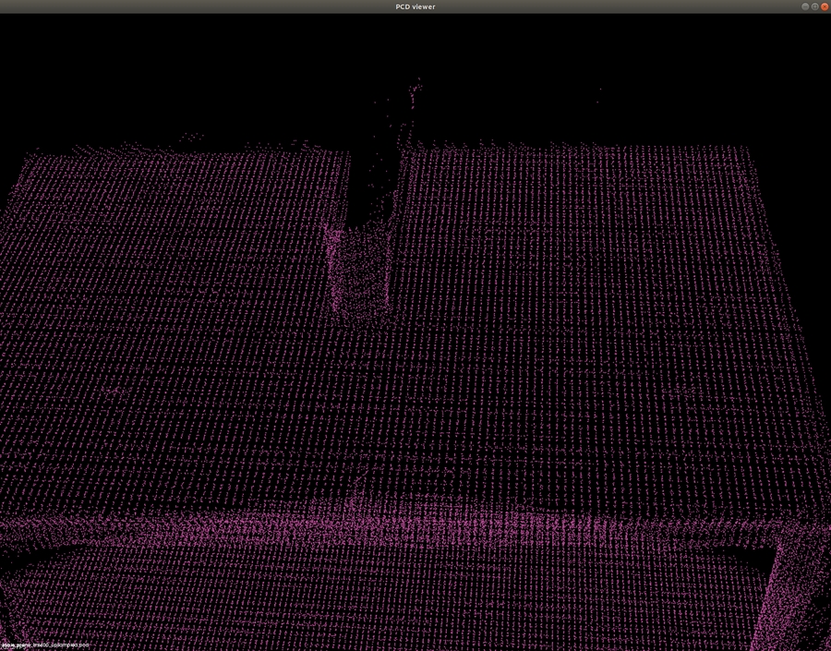
Task: Click the scattered points above the object
Action: point(413,97)
